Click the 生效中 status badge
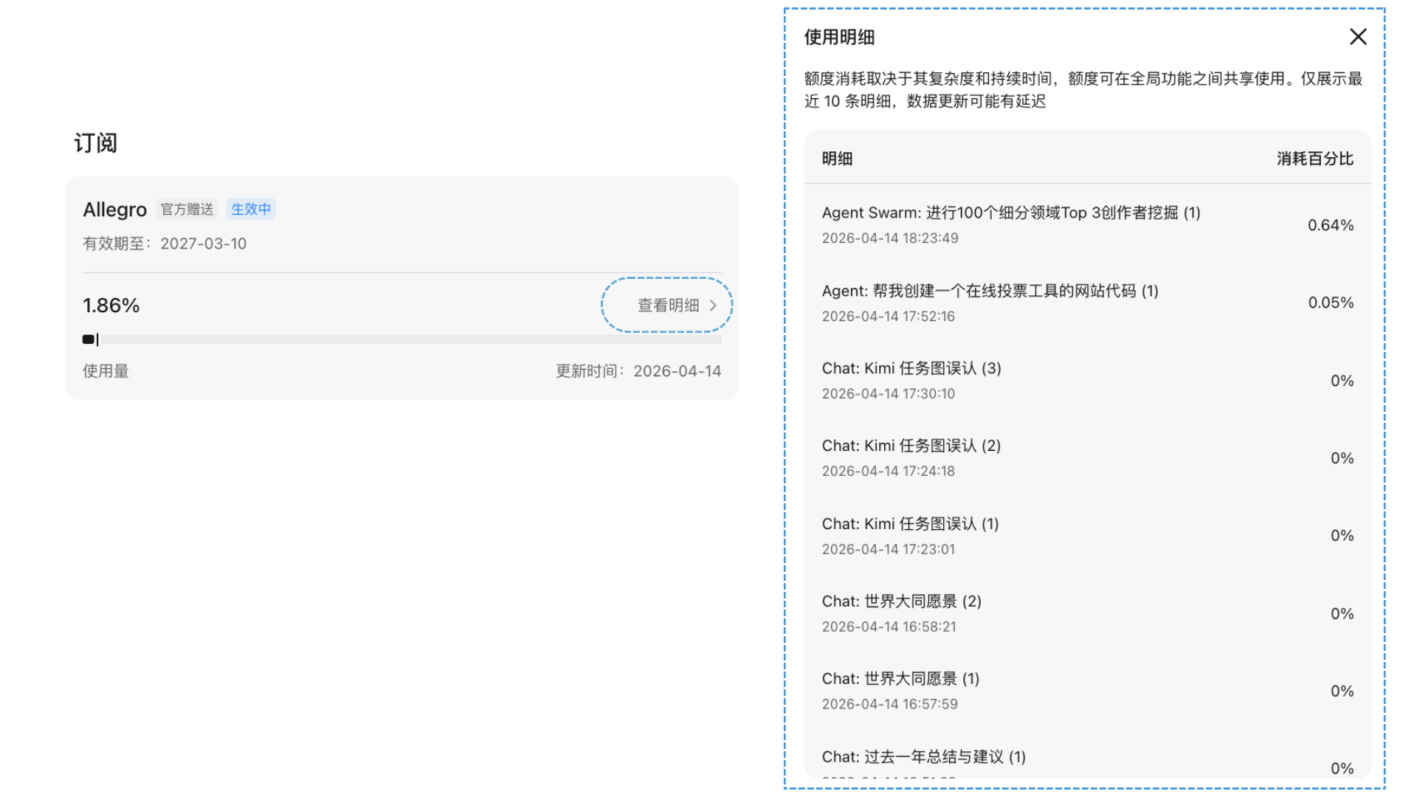The width and height of the screenshot is (1417, 797). pyautogui.click(x=251, y=210)
